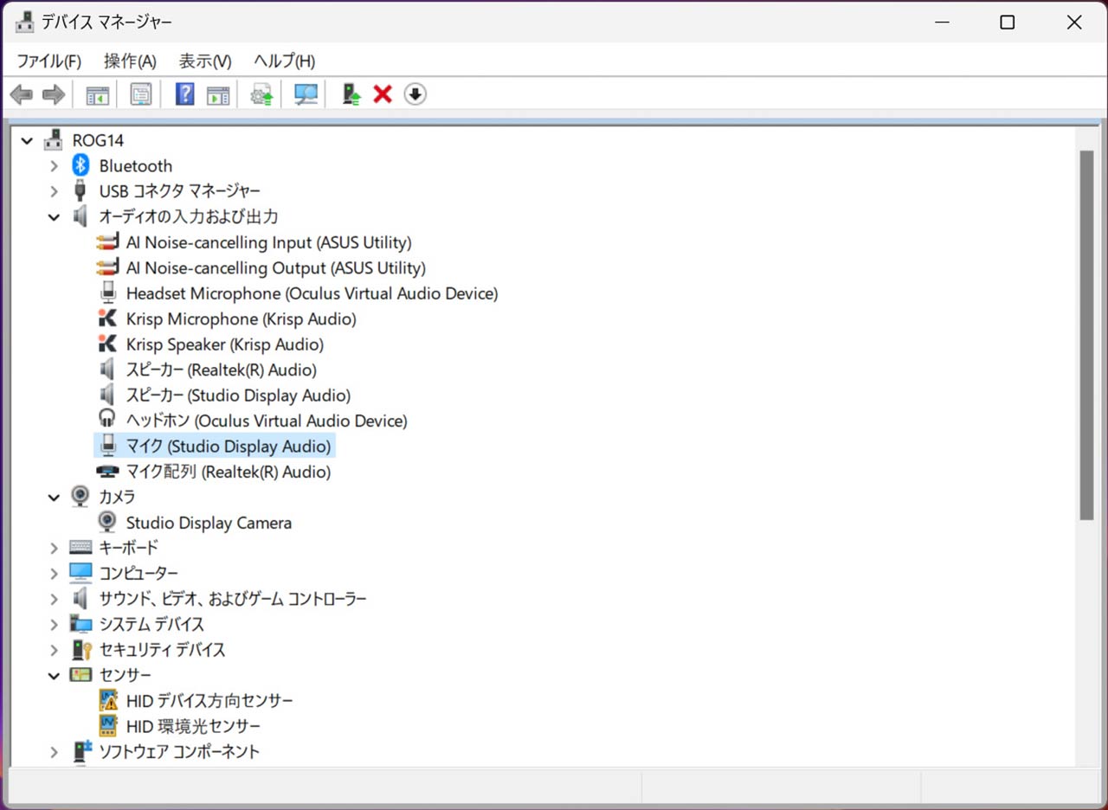Image resolution: width=1108 pixels, height=810 pixels.
Task: Click the Back arrow in the toolbar
Action: [x=22, y=94]
